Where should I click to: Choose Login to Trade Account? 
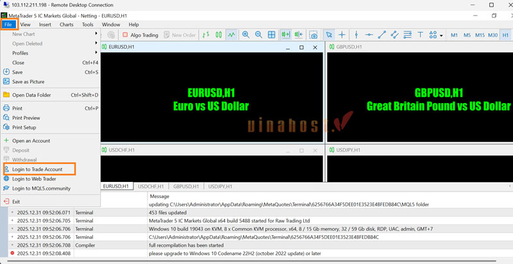(x=37, y=169)
